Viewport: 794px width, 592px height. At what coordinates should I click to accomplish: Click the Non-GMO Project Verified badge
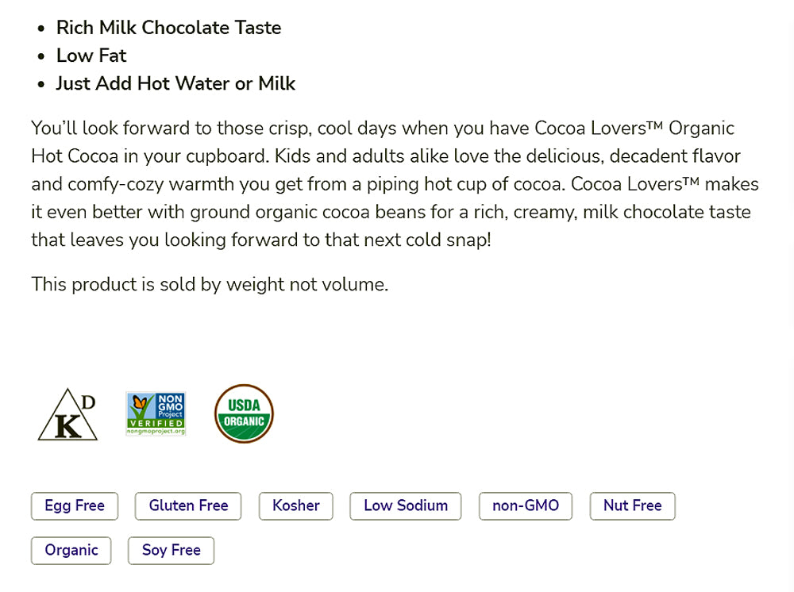point(156,413)
